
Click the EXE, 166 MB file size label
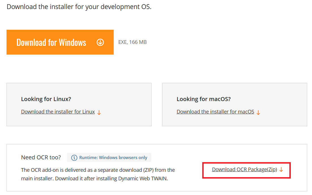pyautogui.click(x=132, y=42)
